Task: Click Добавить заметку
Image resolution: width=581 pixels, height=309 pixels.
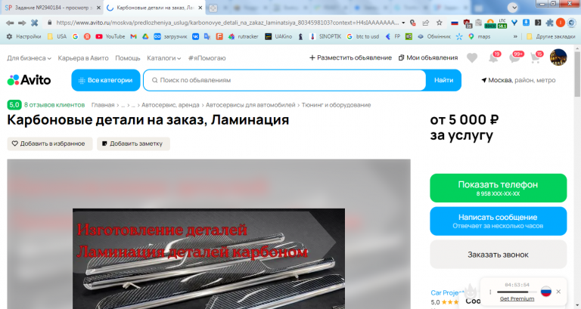Action: tap(133, 144)
